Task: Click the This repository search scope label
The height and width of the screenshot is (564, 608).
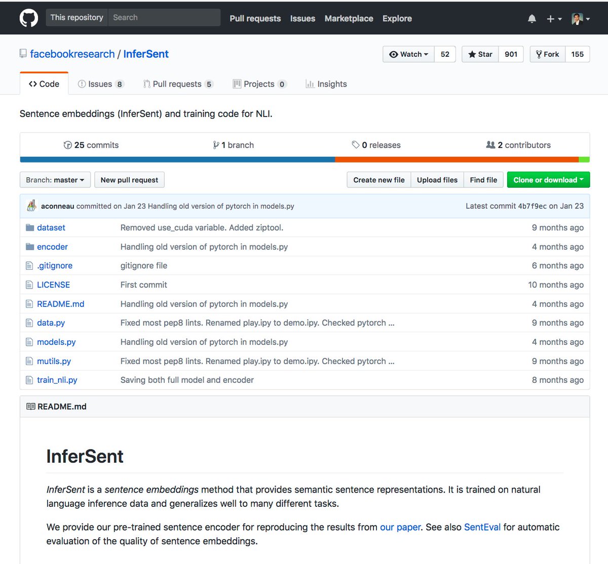Action: tap(77, 17)
